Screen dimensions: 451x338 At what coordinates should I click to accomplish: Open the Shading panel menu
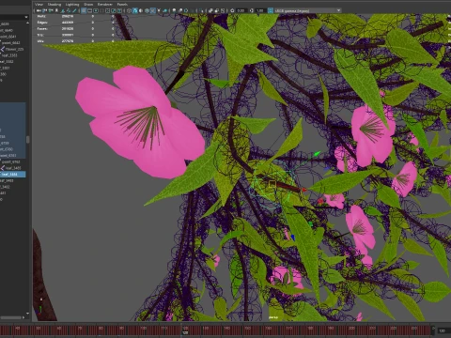pos(54,5)
